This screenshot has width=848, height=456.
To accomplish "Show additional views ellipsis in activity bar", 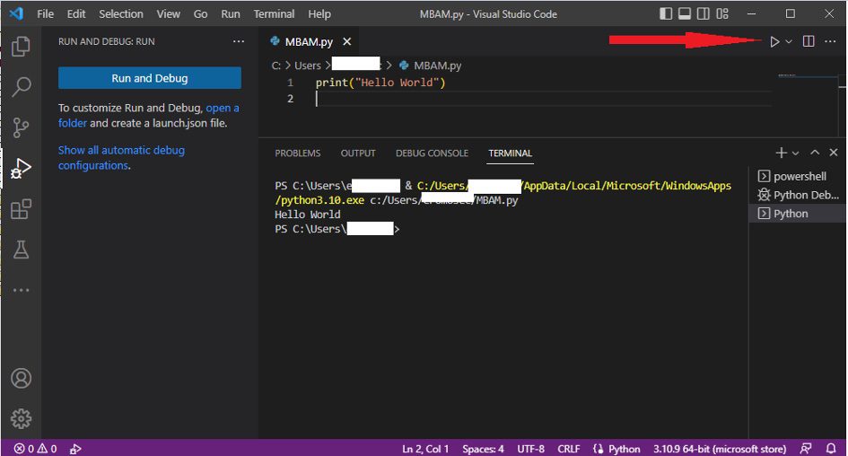I will pyautogui.click(x=21, y=291).
